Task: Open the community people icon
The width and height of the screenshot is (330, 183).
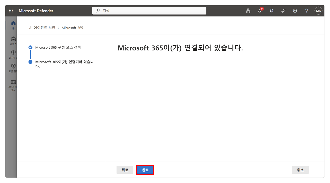Action: [x=283, y=11]
